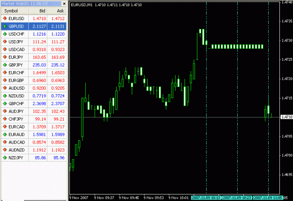The width and height of the screenshot is (293, 201).
Task: Select the GBPJPY symbol name
Action: point(15,65)
